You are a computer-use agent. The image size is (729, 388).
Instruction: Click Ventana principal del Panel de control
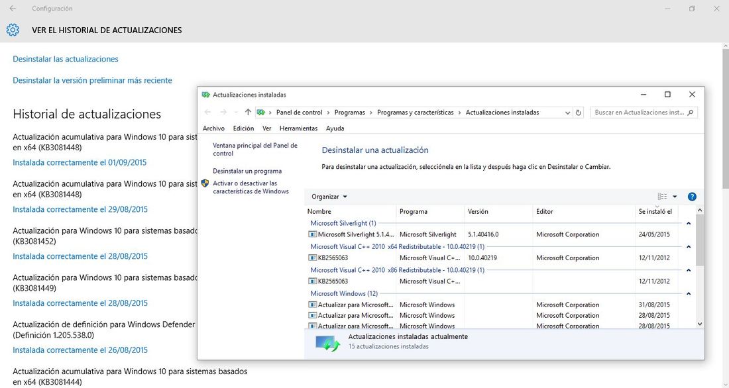[x=254, y=150]
